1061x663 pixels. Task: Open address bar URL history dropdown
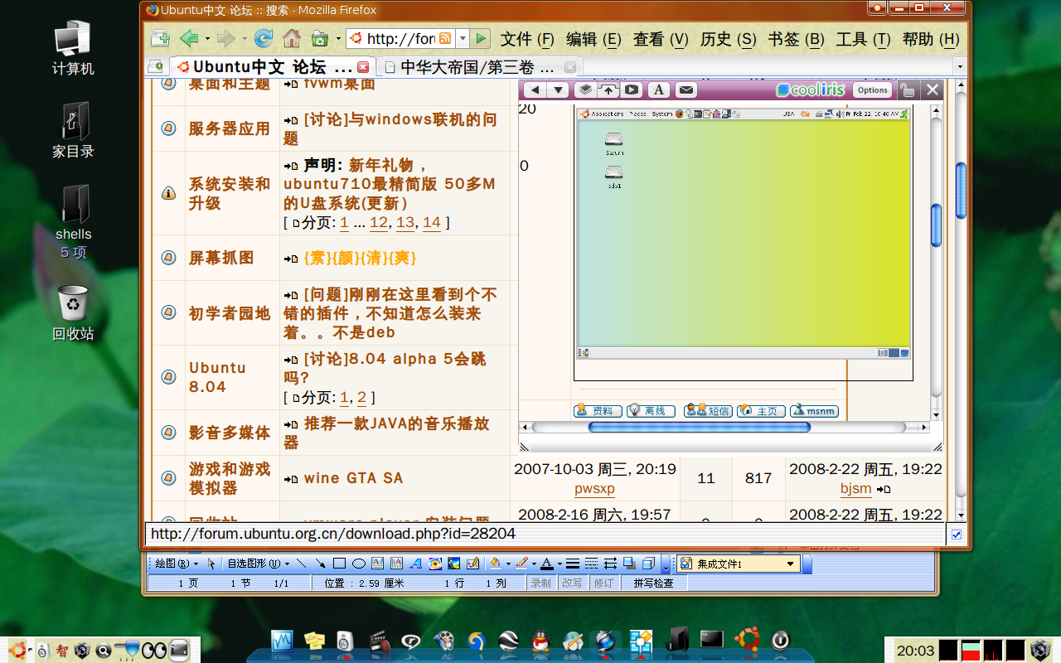463,39
